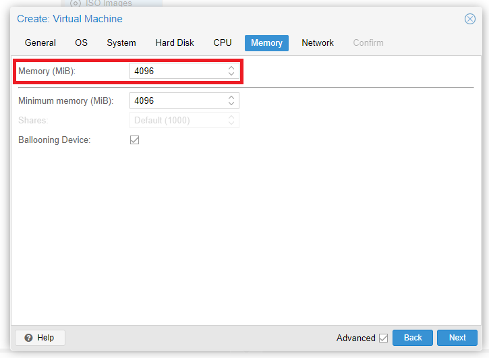489x358 pixels.
Task: Decrease Memory (MiB) with down arrow
Action: coord(231,74)
